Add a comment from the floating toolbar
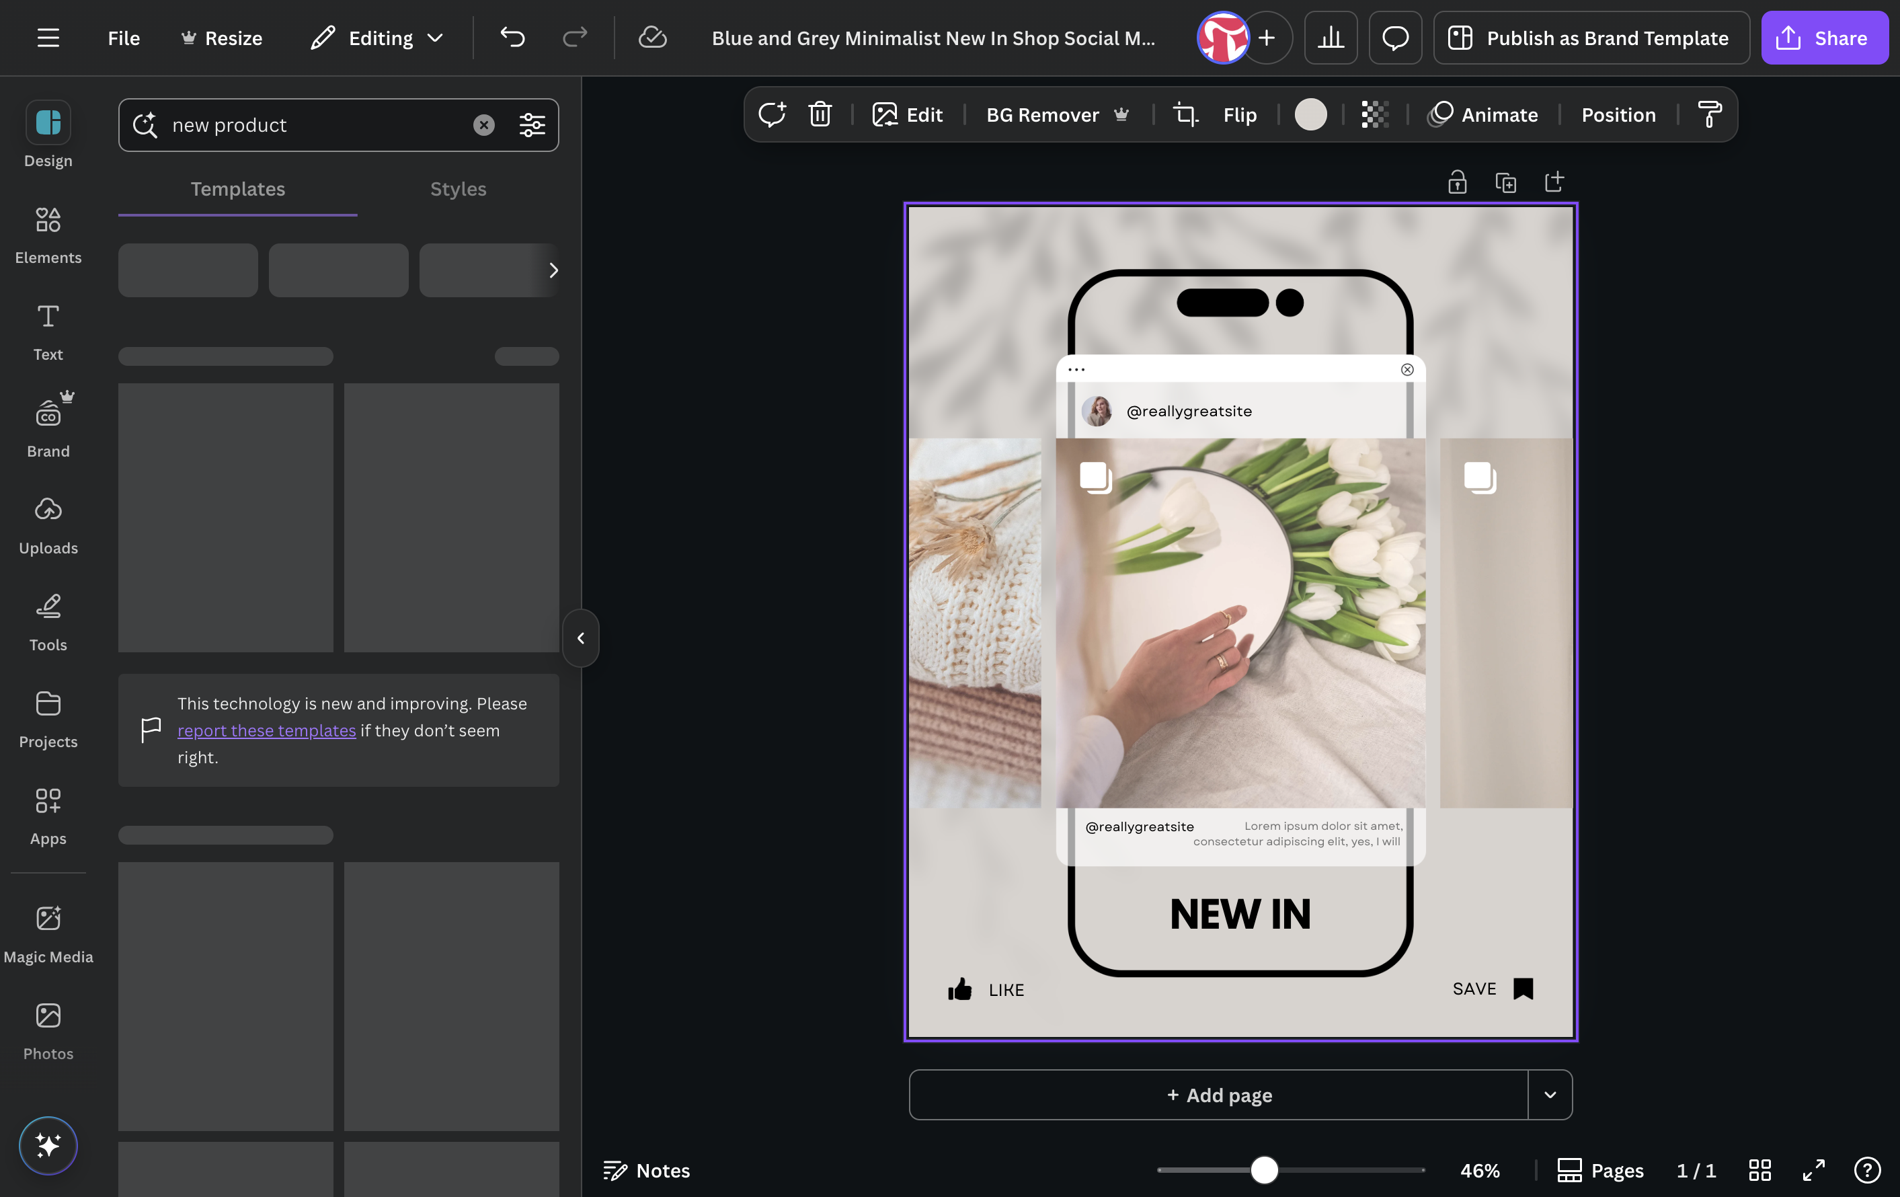1900x1197 pixels. [x=772, y=114]
